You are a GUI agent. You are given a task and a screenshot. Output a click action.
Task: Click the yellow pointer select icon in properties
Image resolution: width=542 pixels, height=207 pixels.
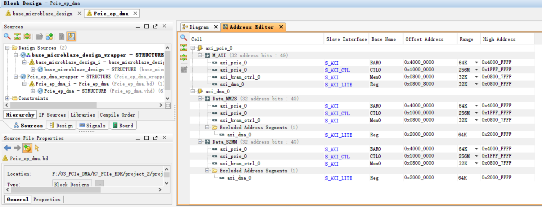(37, 148)
